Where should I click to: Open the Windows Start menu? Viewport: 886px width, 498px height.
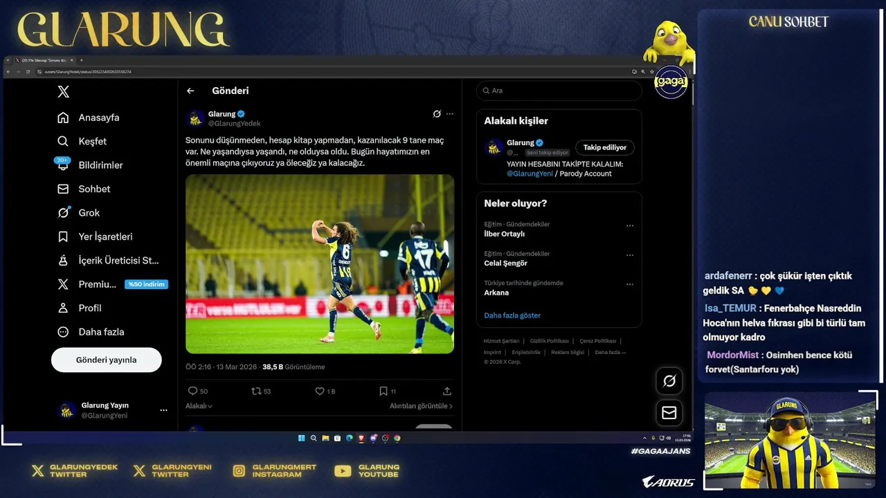pos(302,438)
